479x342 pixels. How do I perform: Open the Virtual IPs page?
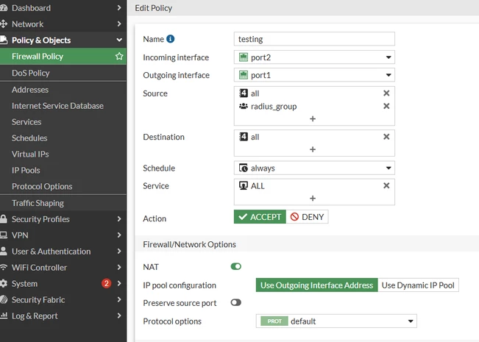coord(63,154)
